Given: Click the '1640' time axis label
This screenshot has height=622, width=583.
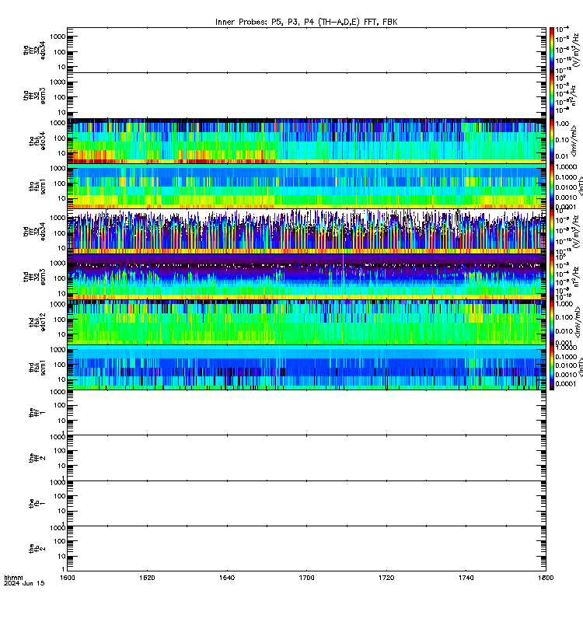Looking at the screenshot, I should pyautogui.click(x=226, y=578).
